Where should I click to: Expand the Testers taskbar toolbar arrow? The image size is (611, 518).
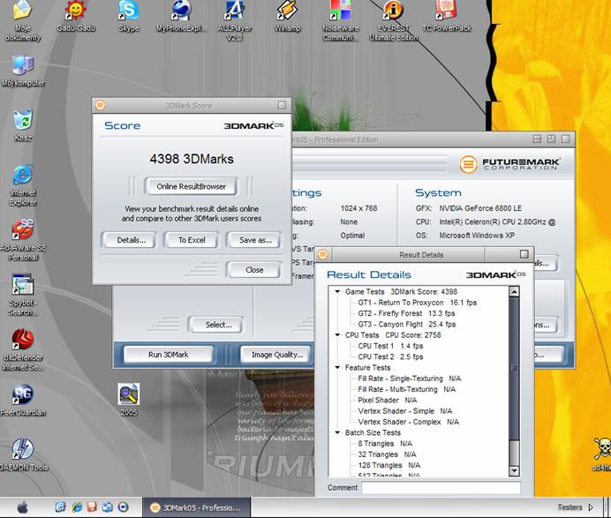pos(591,507)
